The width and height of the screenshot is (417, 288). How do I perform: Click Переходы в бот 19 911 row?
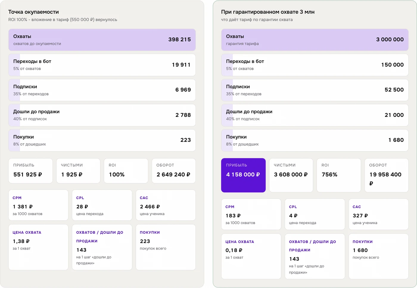tap(102, 65)
